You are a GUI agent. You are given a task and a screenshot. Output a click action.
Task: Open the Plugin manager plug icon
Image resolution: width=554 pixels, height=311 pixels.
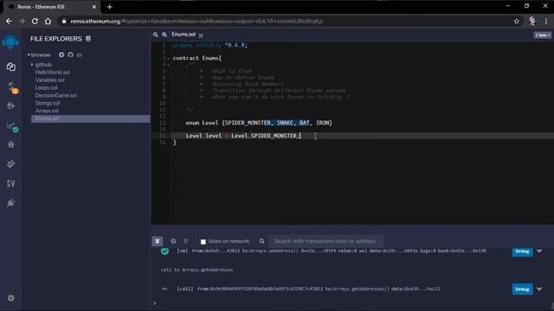point(11,203)
